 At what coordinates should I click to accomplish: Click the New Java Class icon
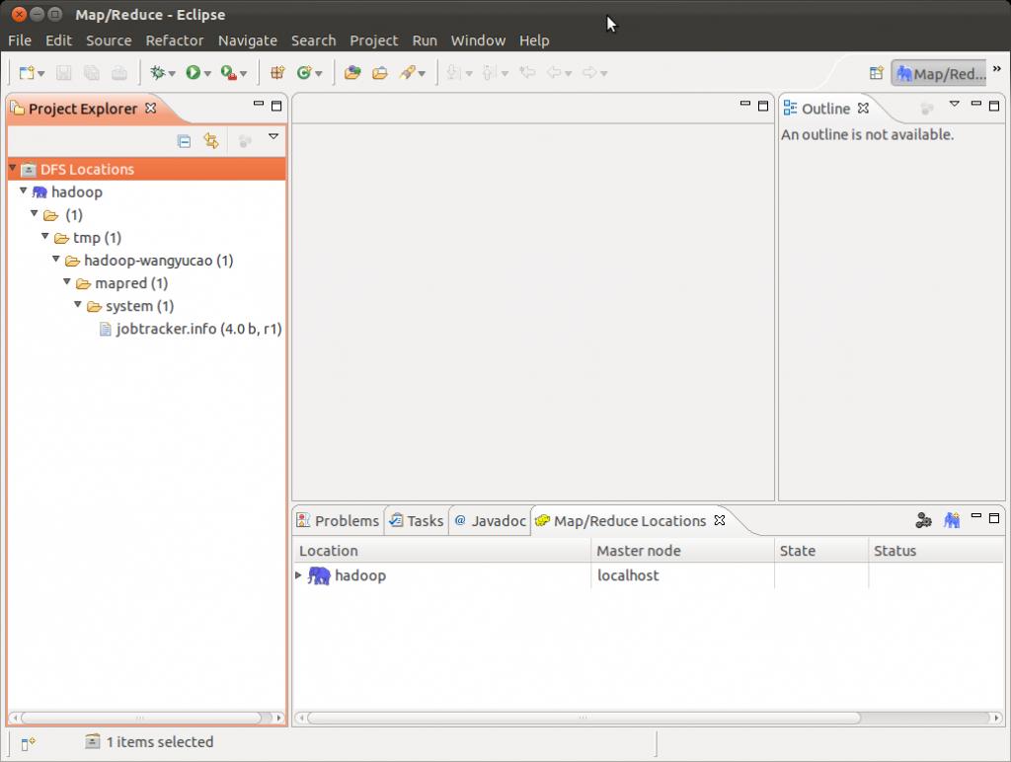pos(304,73)
